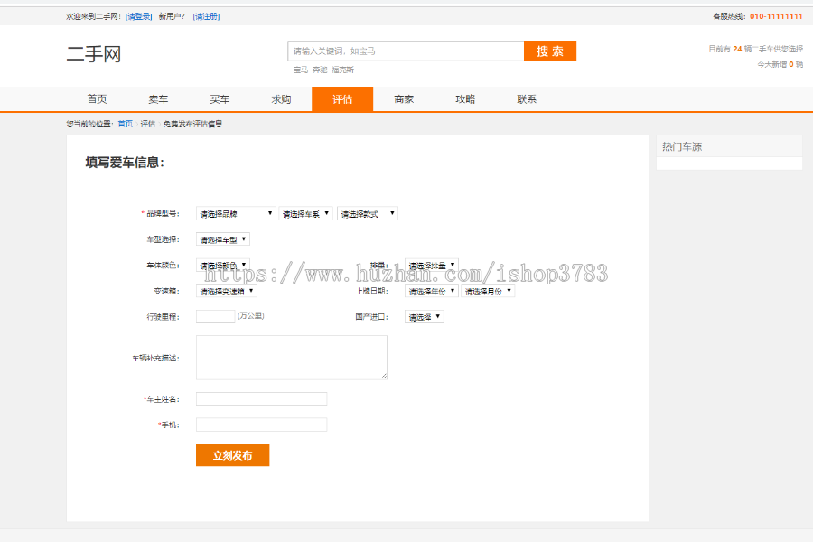
Task: Click the 车辆补充描述 description textarea
Action: [292, 357]
